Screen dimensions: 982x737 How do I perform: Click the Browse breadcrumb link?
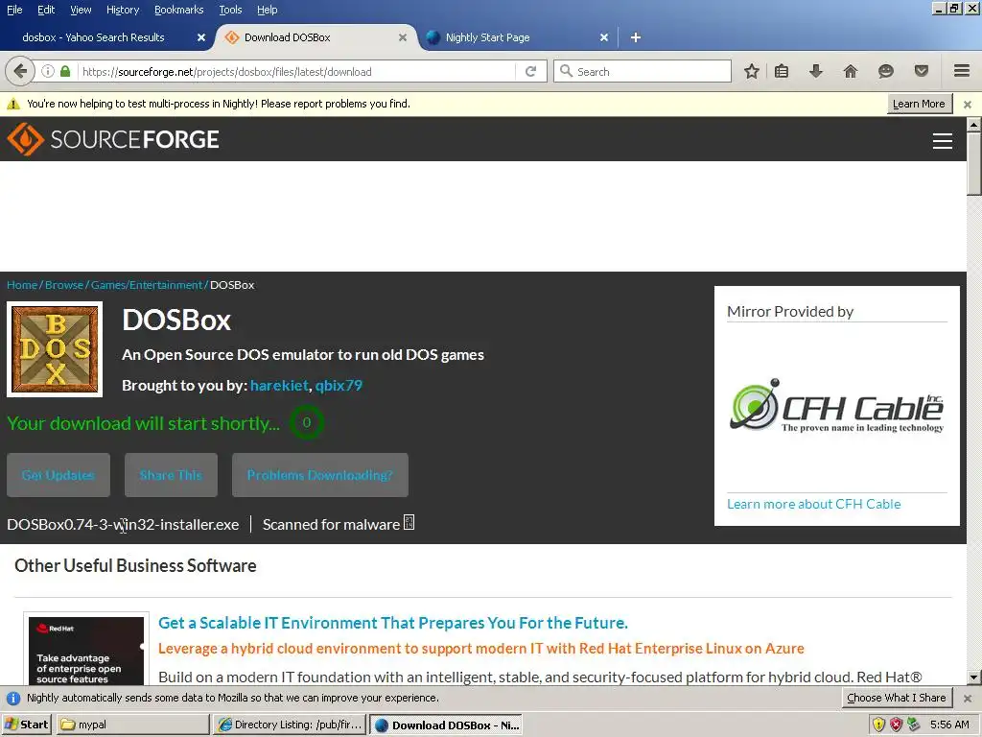point(64,285)
